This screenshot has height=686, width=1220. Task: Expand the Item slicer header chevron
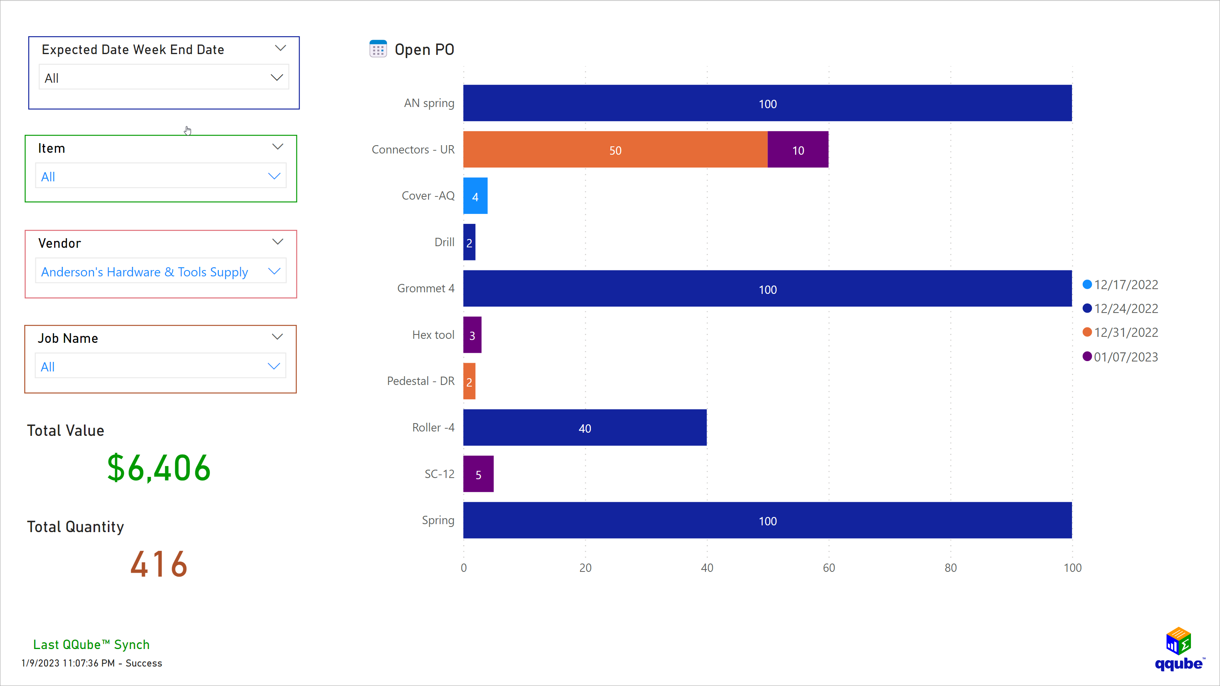(277, 147)
